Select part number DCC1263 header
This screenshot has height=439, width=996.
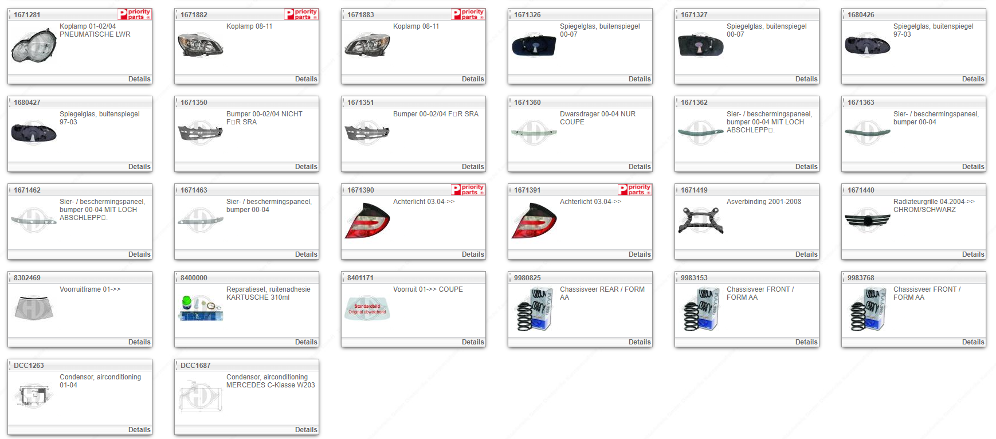(x=29, y=366)
